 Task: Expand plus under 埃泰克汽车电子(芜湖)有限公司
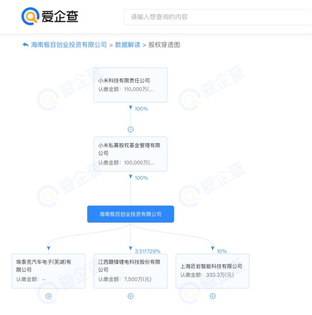point(48,296)
